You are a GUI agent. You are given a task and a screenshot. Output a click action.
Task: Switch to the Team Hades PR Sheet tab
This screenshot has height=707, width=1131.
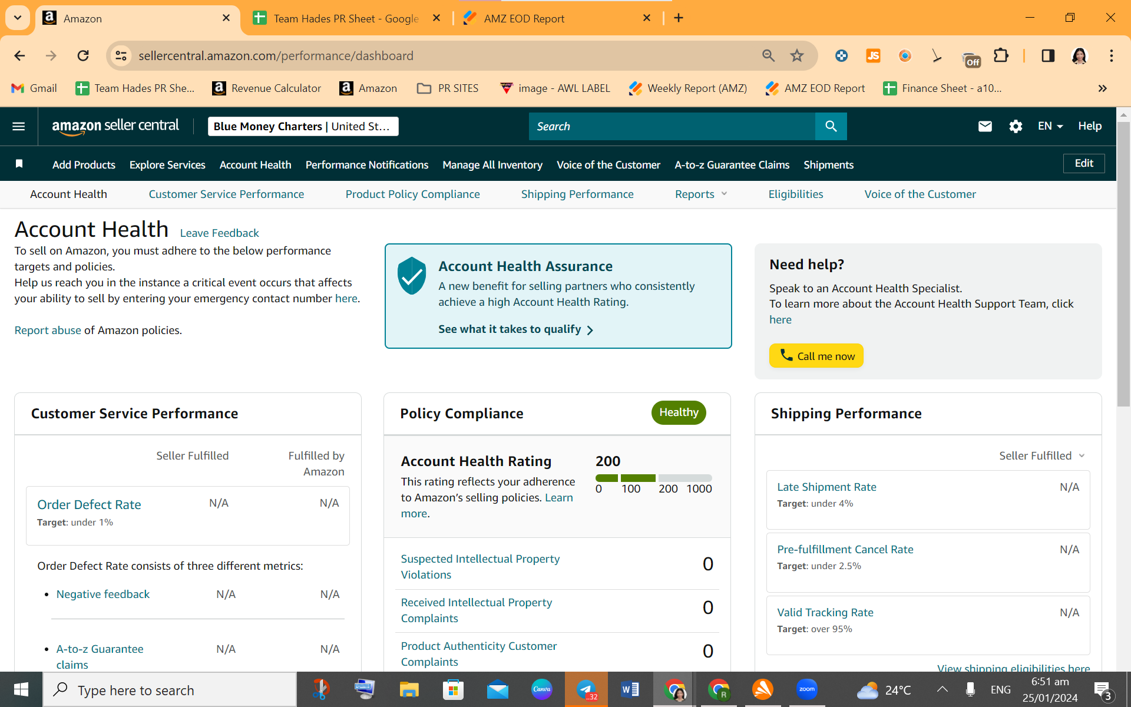[x=348, y=18]
